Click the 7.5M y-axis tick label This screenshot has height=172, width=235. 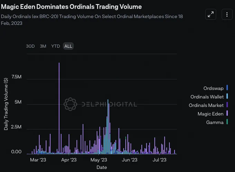16,77
